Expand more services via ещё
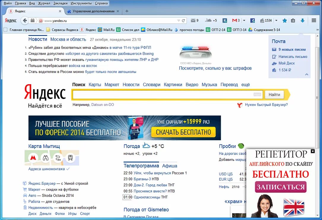322x220 pixels. pyautogui.click(x=245, y=85)
